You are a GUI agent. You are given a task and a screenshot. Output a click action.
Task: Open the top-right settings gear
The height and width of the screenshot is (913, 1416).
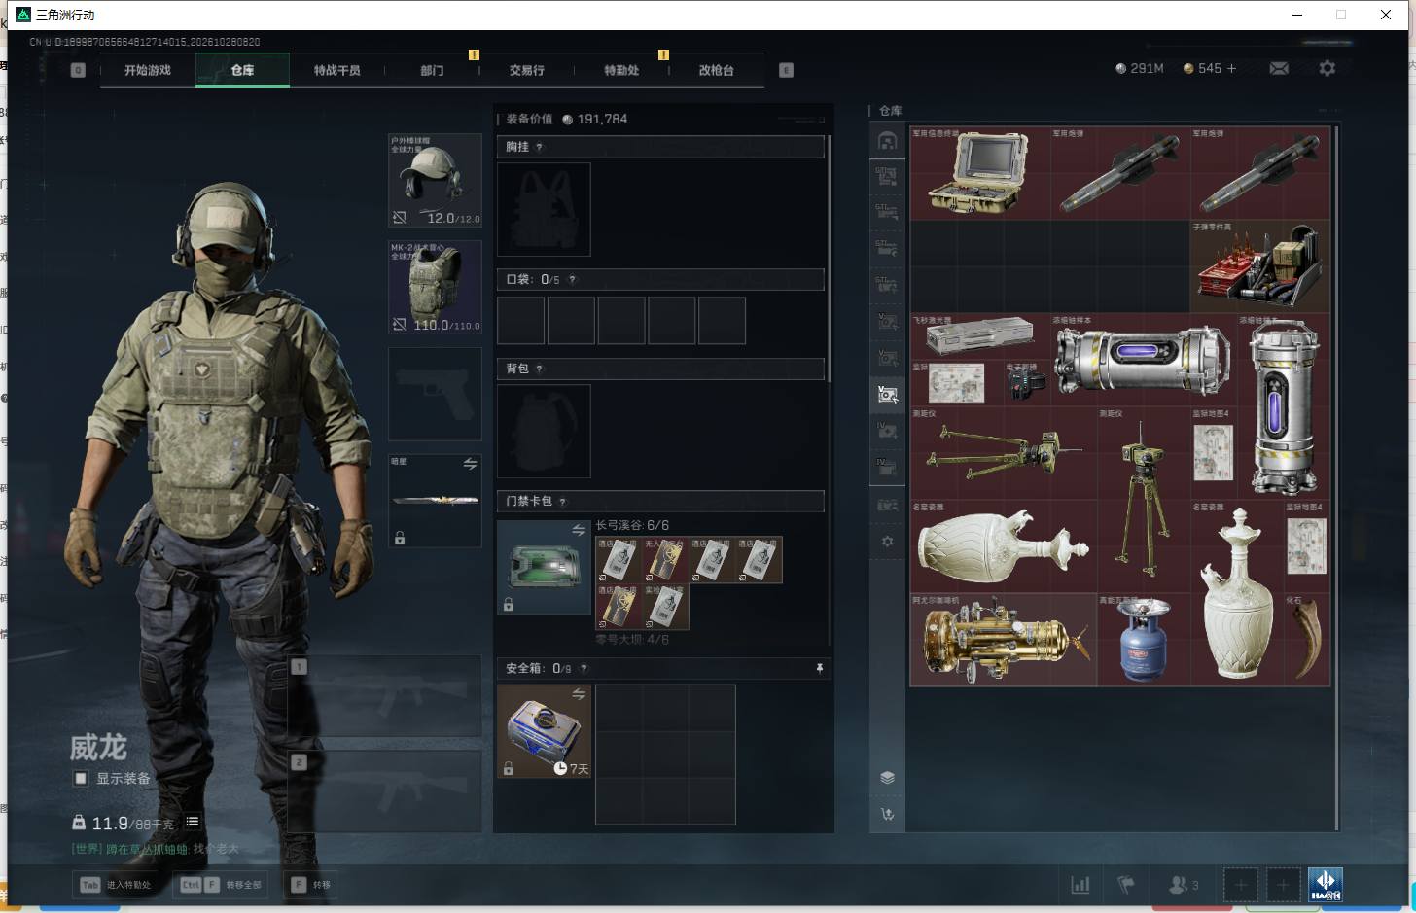pyautogui.click(x=1327, y=68)
